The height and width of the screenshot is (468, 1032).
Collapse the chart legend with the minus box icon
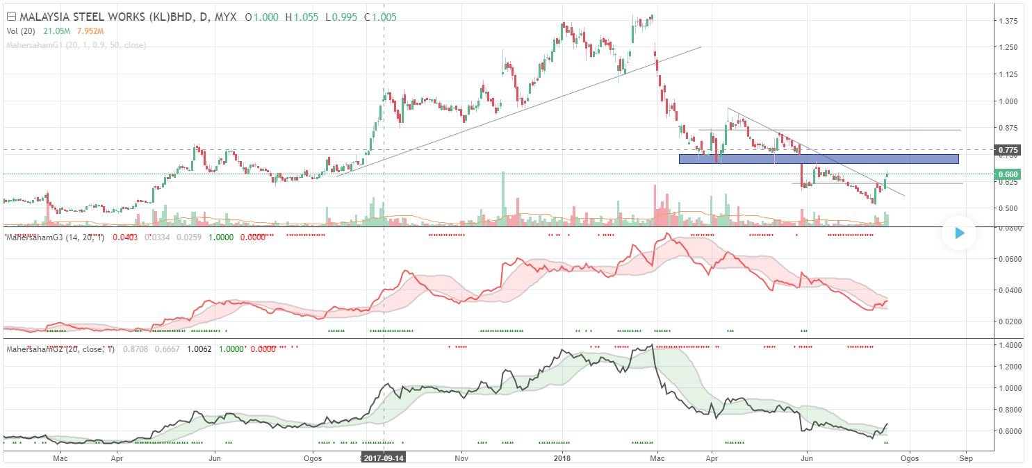[x=10, y=16]
